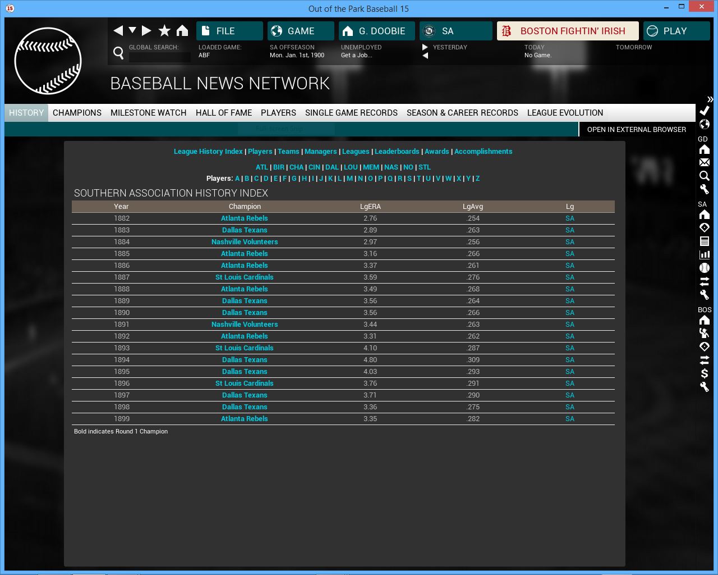
Task: Open the Leaderboards link
Action: pos(397,152)
